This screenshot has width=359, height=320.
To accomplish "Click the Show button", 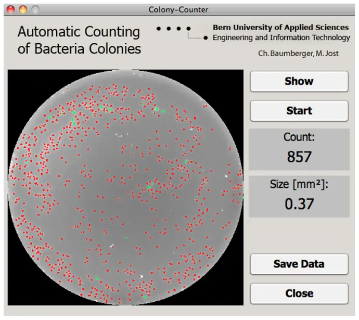I will [x=299, y=81].
